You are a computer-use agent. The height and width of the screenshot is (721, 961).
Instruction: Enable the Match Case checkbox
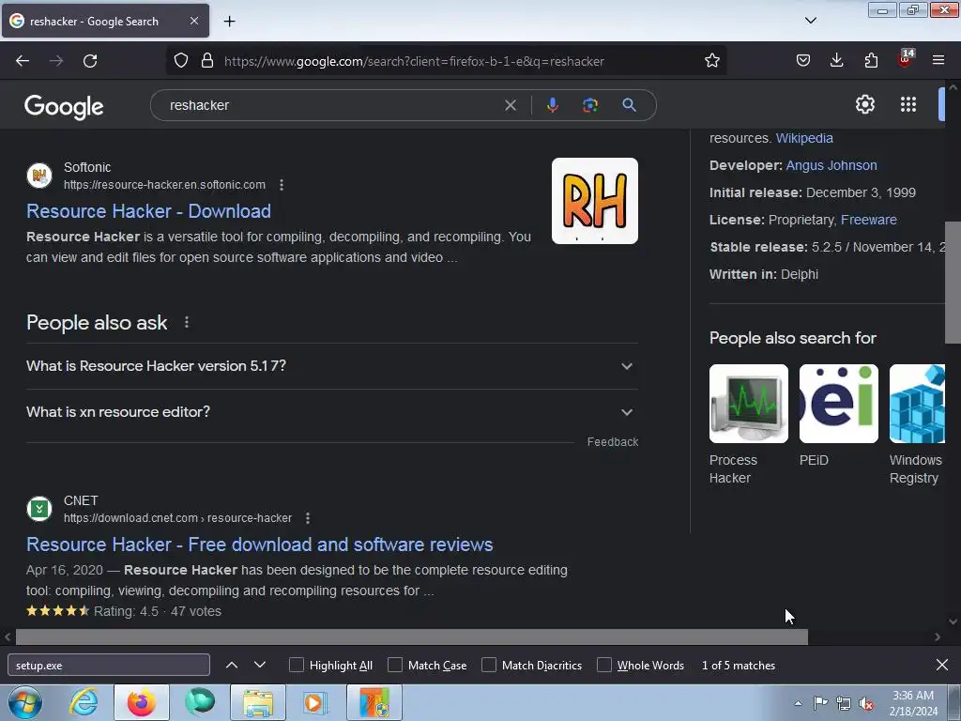pyautogui.click(x=395, y=666)
